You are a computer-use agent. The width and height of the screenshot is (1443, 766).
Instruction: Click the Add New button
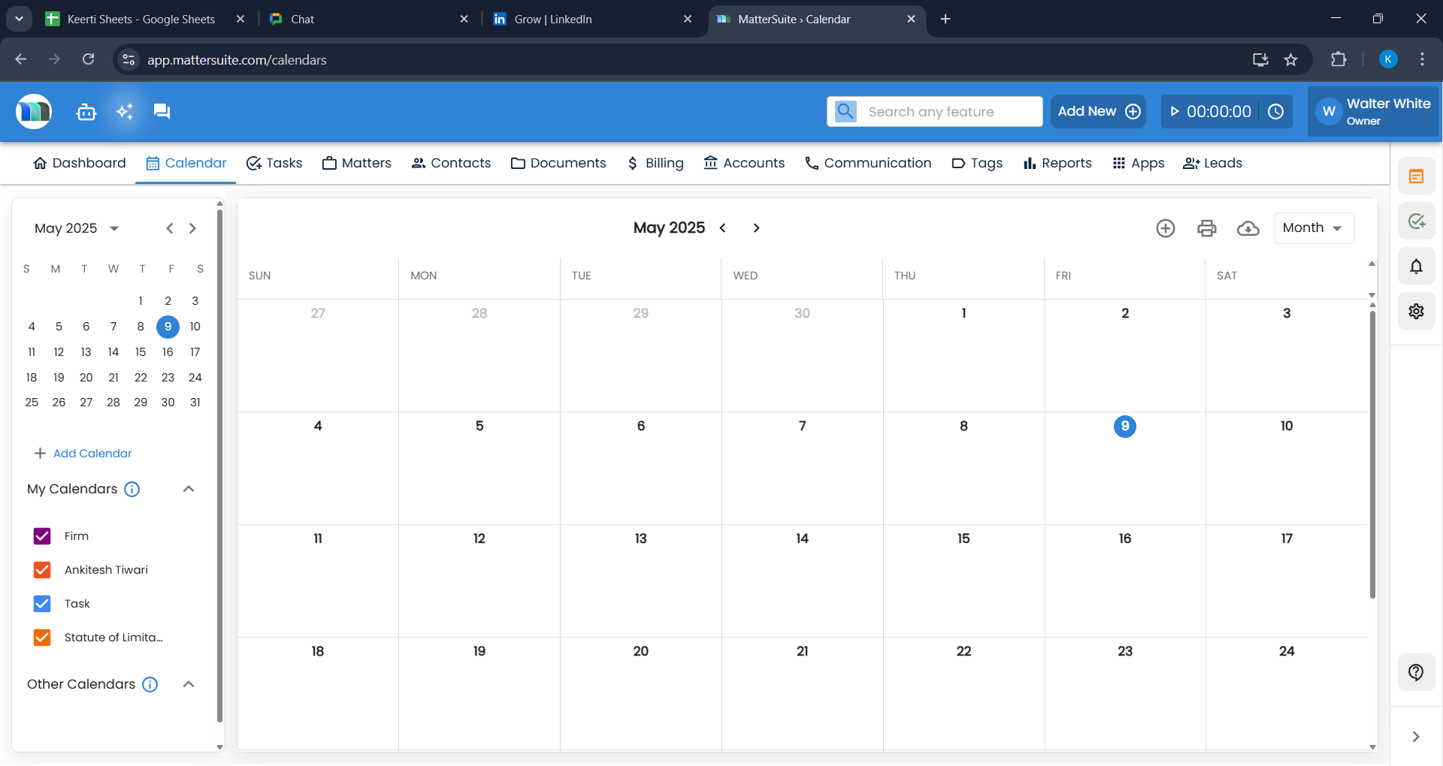click(1098, 111)
